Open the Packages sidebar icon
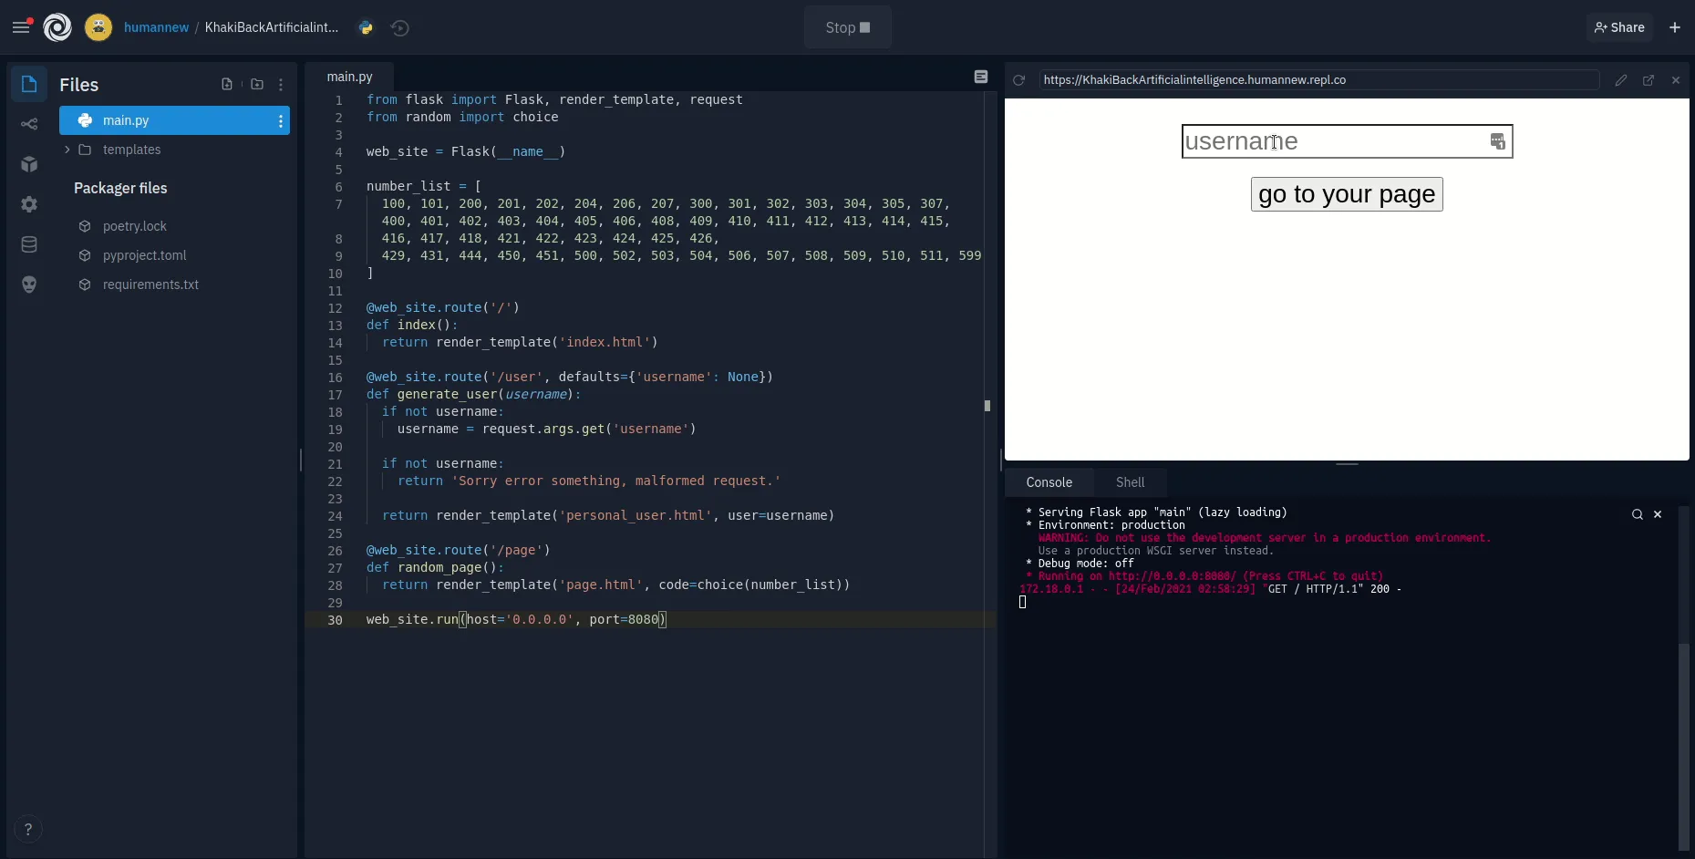The image size is (1695, 859). point(29,164)
